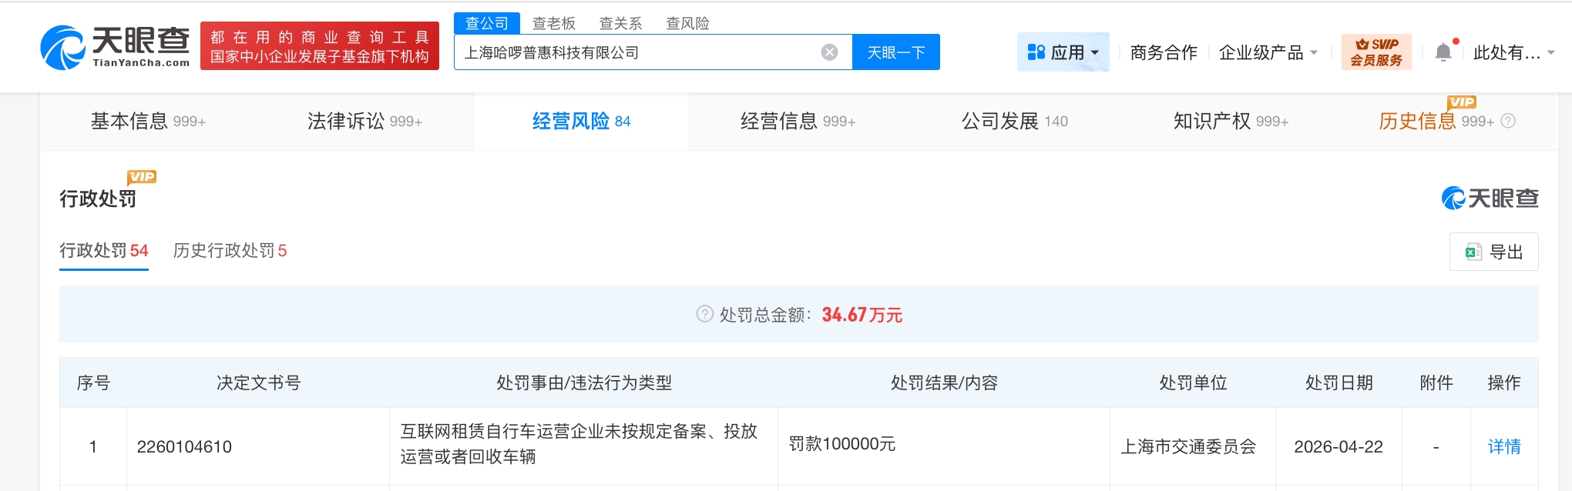Open 详情 link for first penalty row
The width and height of the screenshot is (1572, 491).
(x=1503, y=446)
